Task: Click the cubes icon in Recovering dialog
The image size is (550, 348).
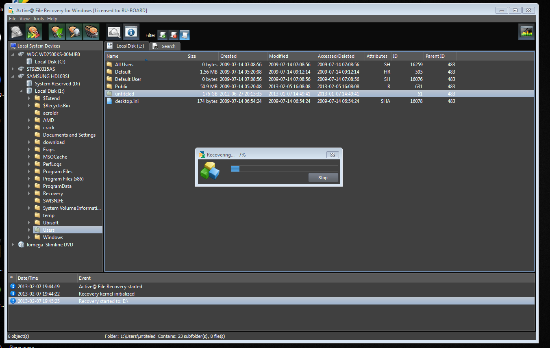Action: pos(210,171)
